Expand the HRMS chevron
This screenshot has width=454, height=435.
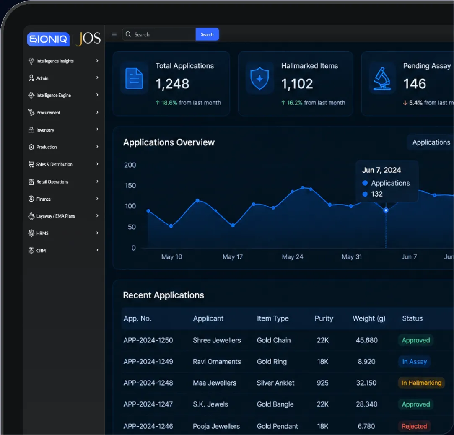(x=97, y=233)
